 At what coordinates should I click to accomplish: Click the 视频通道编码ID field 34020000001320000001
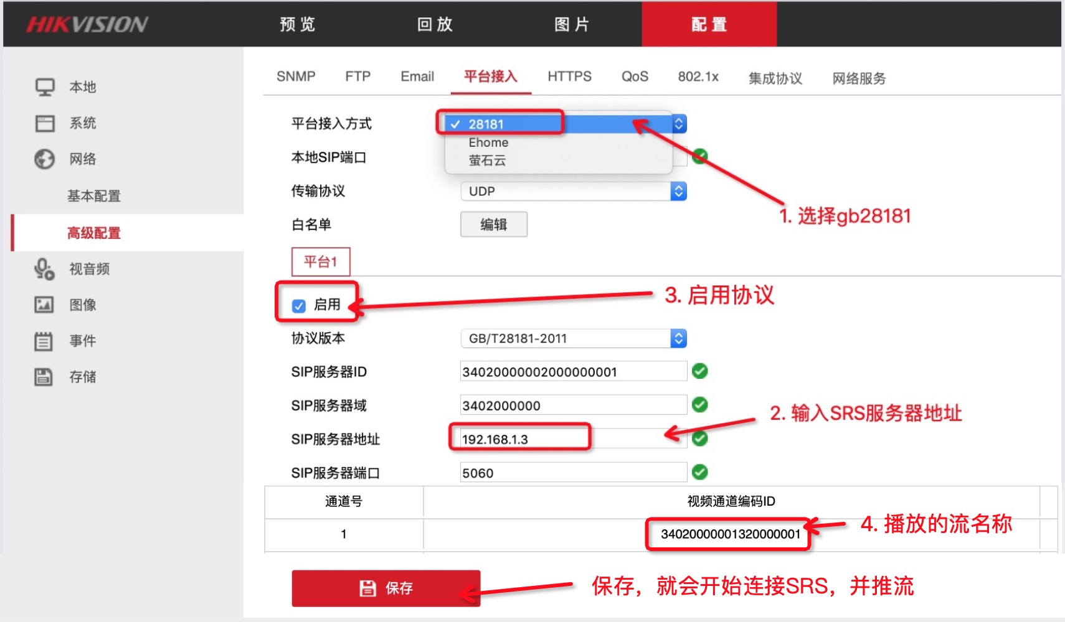pyautogui.click(x=731, y=534)
